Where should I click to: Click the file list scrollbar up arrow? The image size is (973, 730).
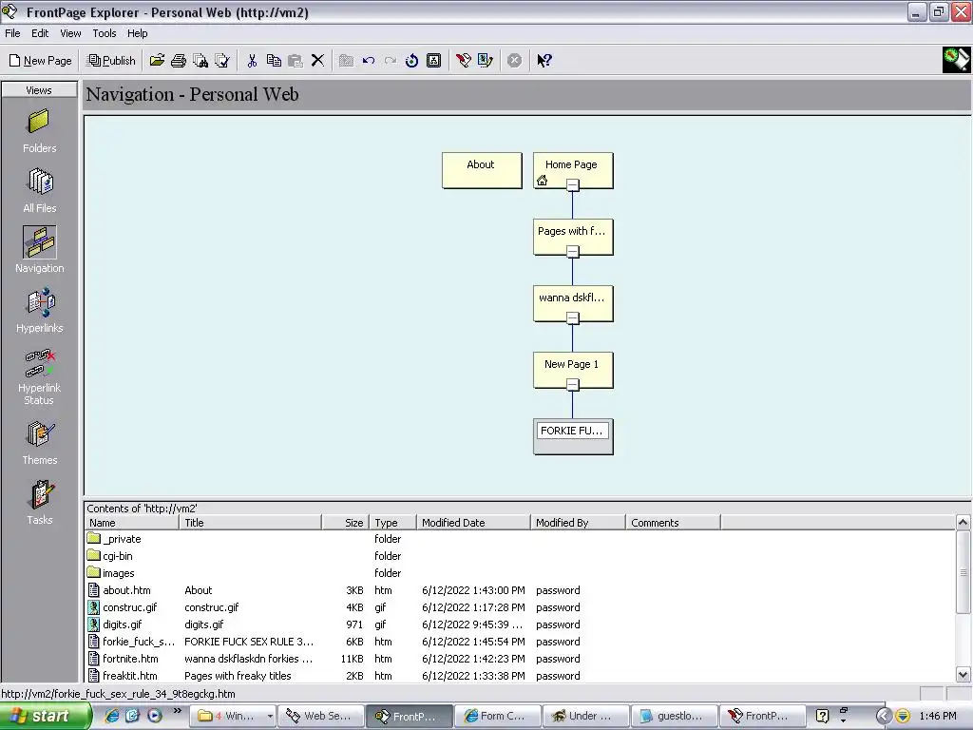(963, 522)
